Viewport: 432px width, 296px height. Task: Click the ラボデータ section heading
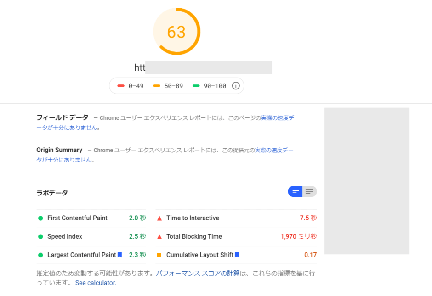pyautogui.click(x=52, y=193)
